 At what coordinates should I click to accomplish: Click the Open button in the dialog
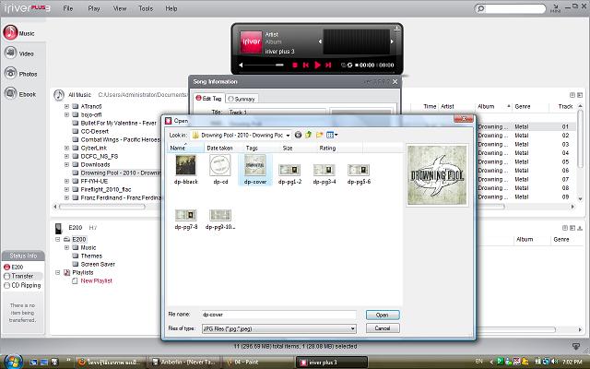pos(382,315)
